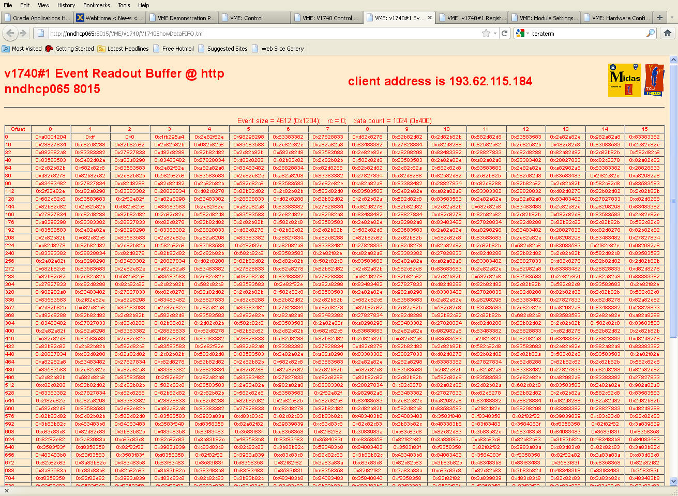Click the vertical scrollbar down arrow
678x496 pixels.
click(x=673, y=481)
